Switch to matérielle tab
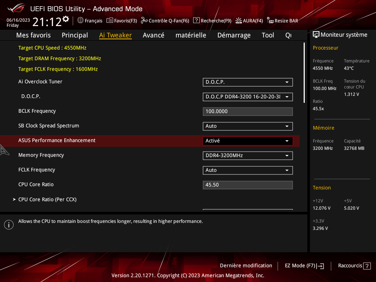Image resolution: width=376 pixels, height=282 pixels. [191, 35]
